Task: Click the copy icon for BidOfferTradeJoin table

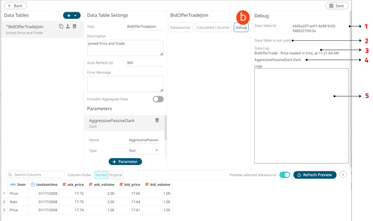Action: pyautogui.click(x=61, y=27)
